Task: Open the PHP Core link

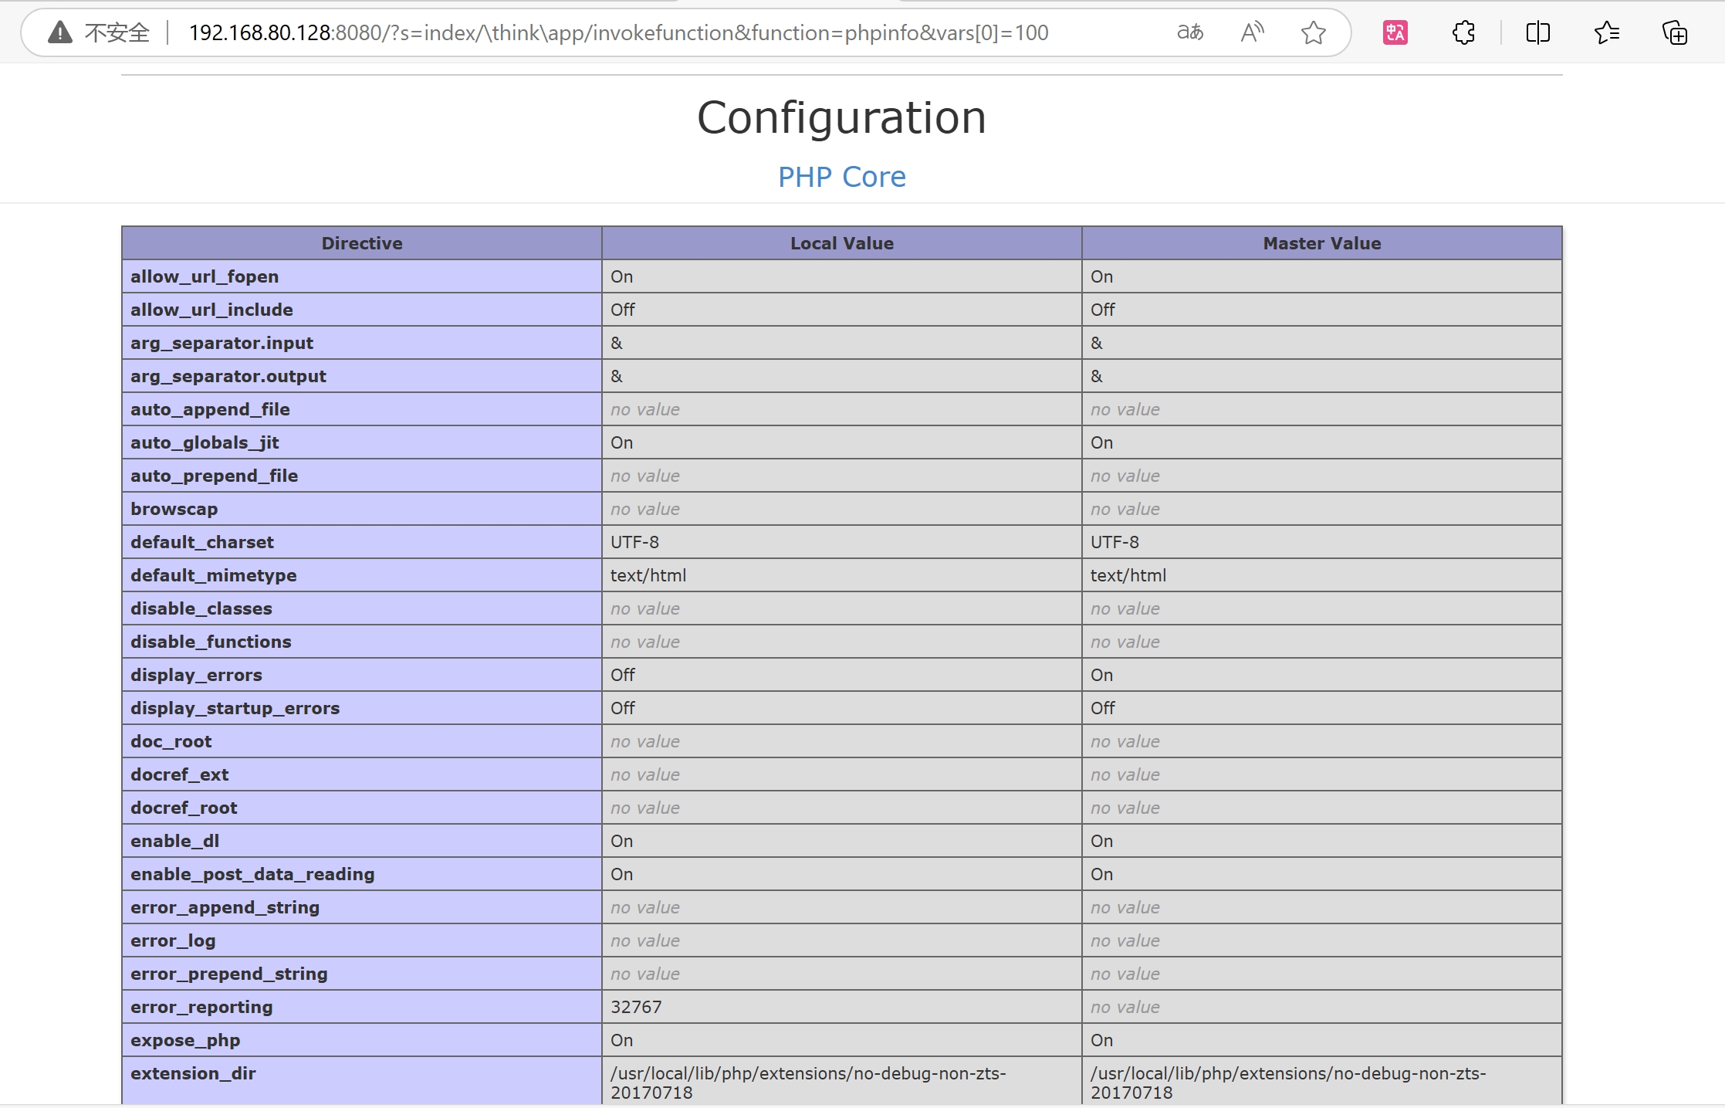Action: 841,177
